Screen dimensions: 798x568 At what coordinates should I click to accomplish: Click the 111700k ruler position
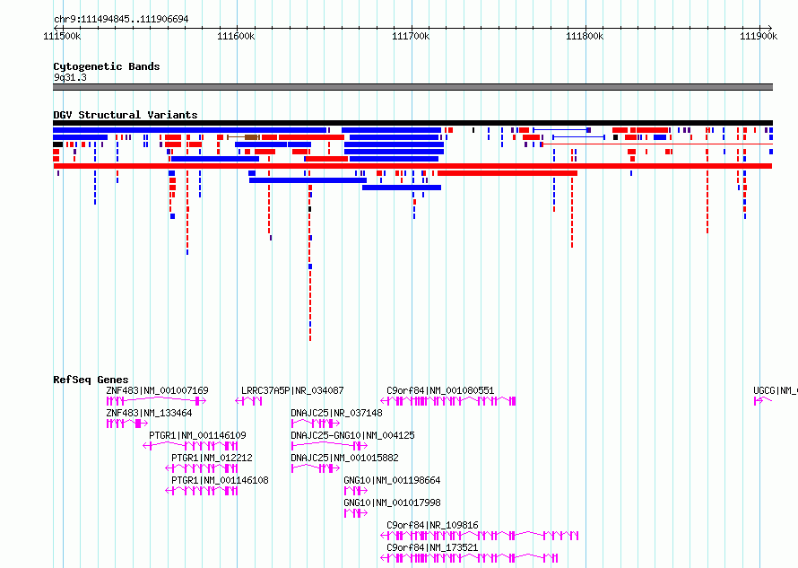[x=411, y=36]
